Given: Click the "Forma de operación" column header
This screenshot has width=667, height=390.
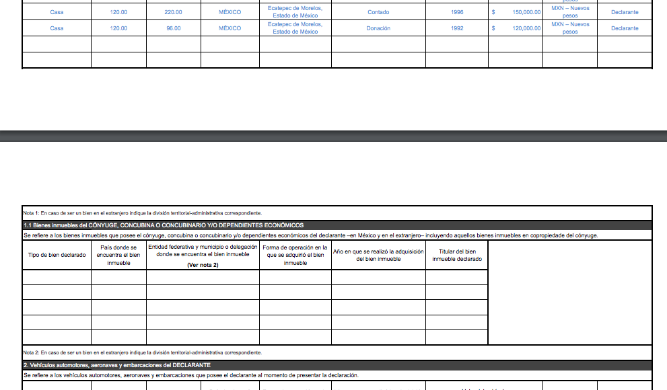Looking at the screenshot, I should tap(295, 256).
